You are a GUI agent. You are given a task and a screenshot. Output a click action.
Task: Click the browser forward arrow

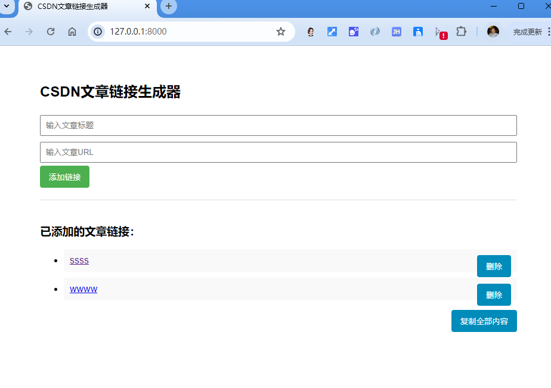(29, 32)
